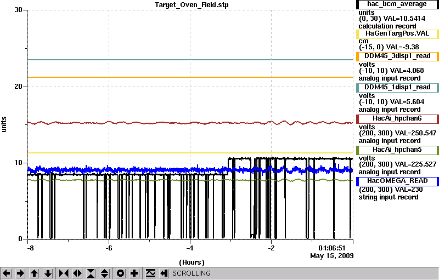The height and width of the screenshot is (280, 439).
Task: Click the -8 tick label on the time axis
Action: [x=31, y=248]
